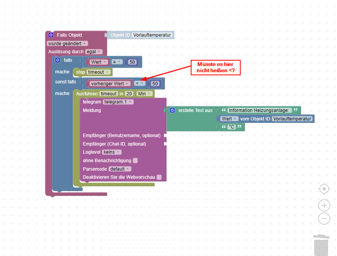
Task: Open gear settings on Falls Objekt block
Action: 51,35
